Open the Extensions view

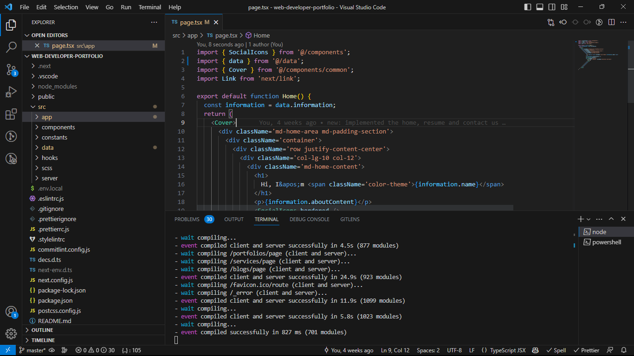[11, 114]
